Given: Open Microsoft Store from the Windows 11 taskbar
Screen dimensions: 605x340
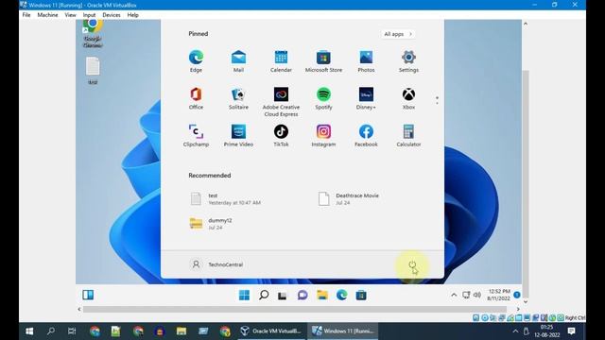Looking at the screenshot, I should coord(361,296).
